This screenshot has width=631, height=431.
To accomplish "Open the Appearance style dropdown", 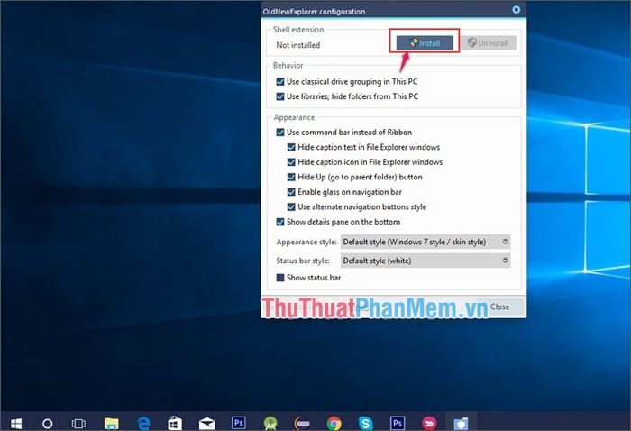I will (x=425, y=242).
